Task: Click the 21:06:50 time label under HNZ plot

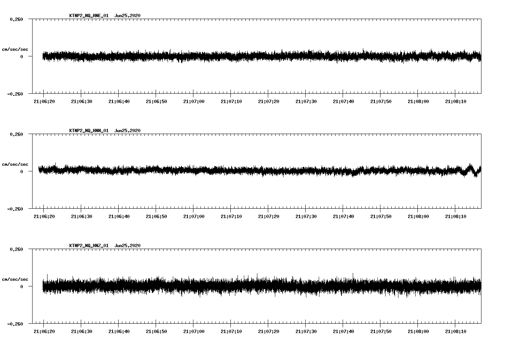Action: point(156,332)
